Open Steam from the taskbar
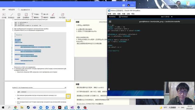 [x=28, y=107]
